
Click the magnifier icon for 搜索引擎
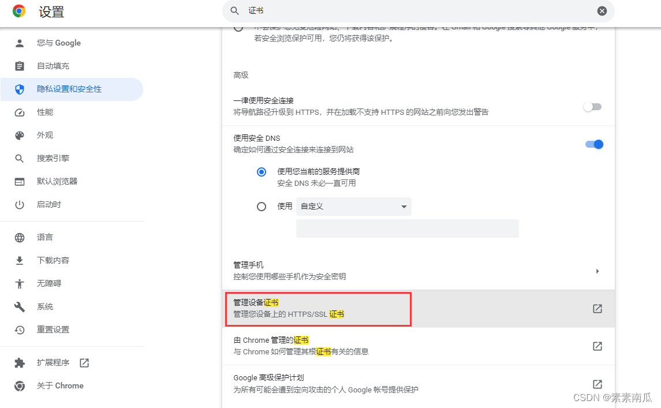(20, 159)
